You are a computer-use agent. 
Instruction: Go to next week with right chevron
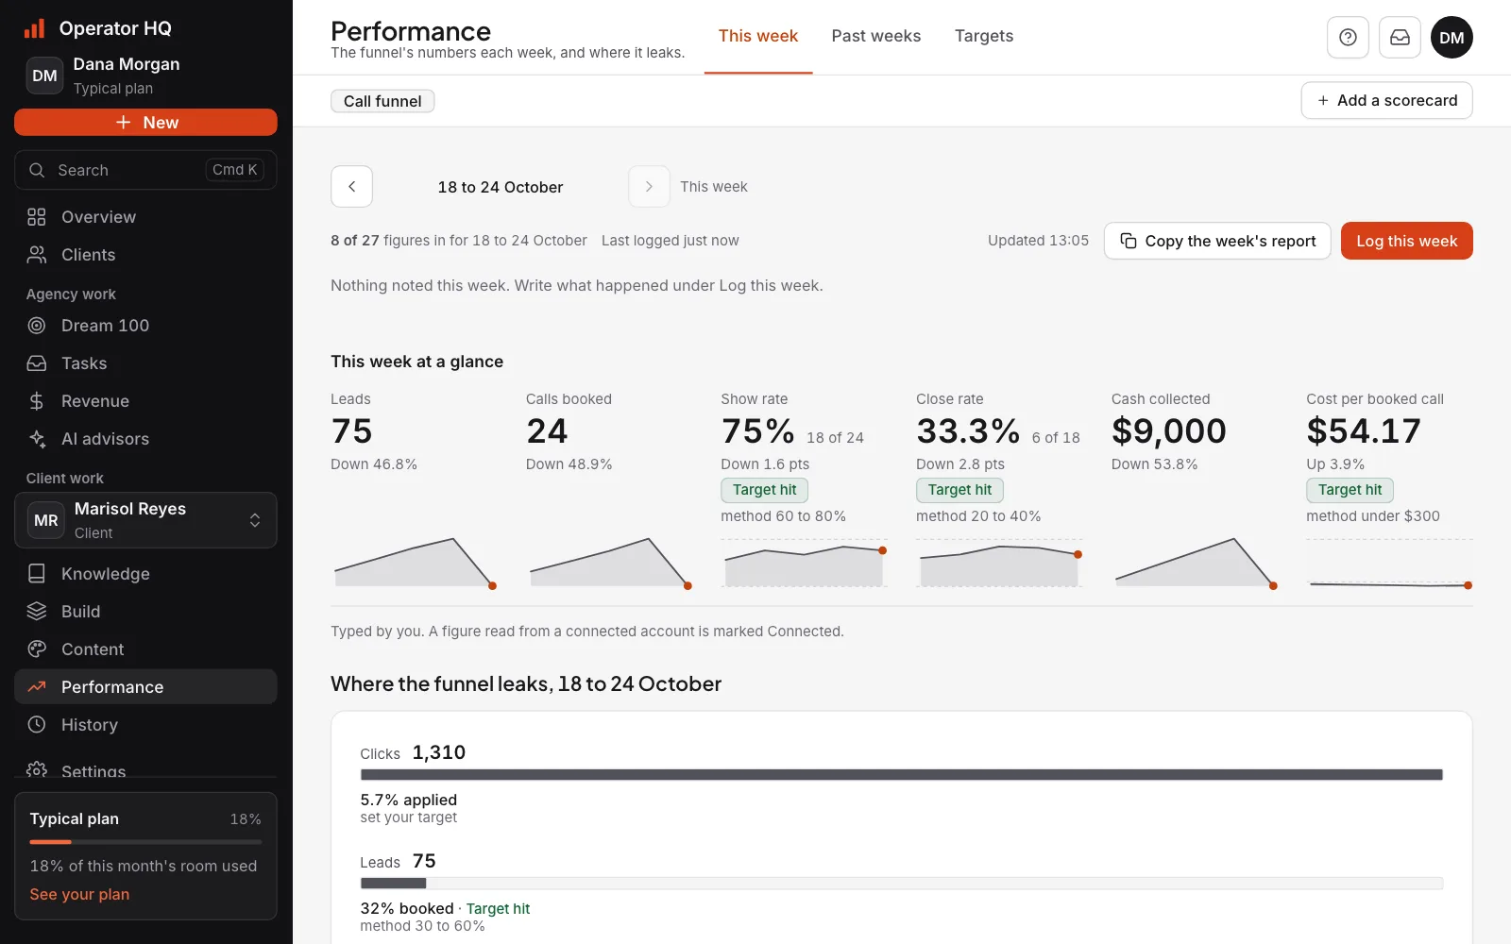point(649,187)
